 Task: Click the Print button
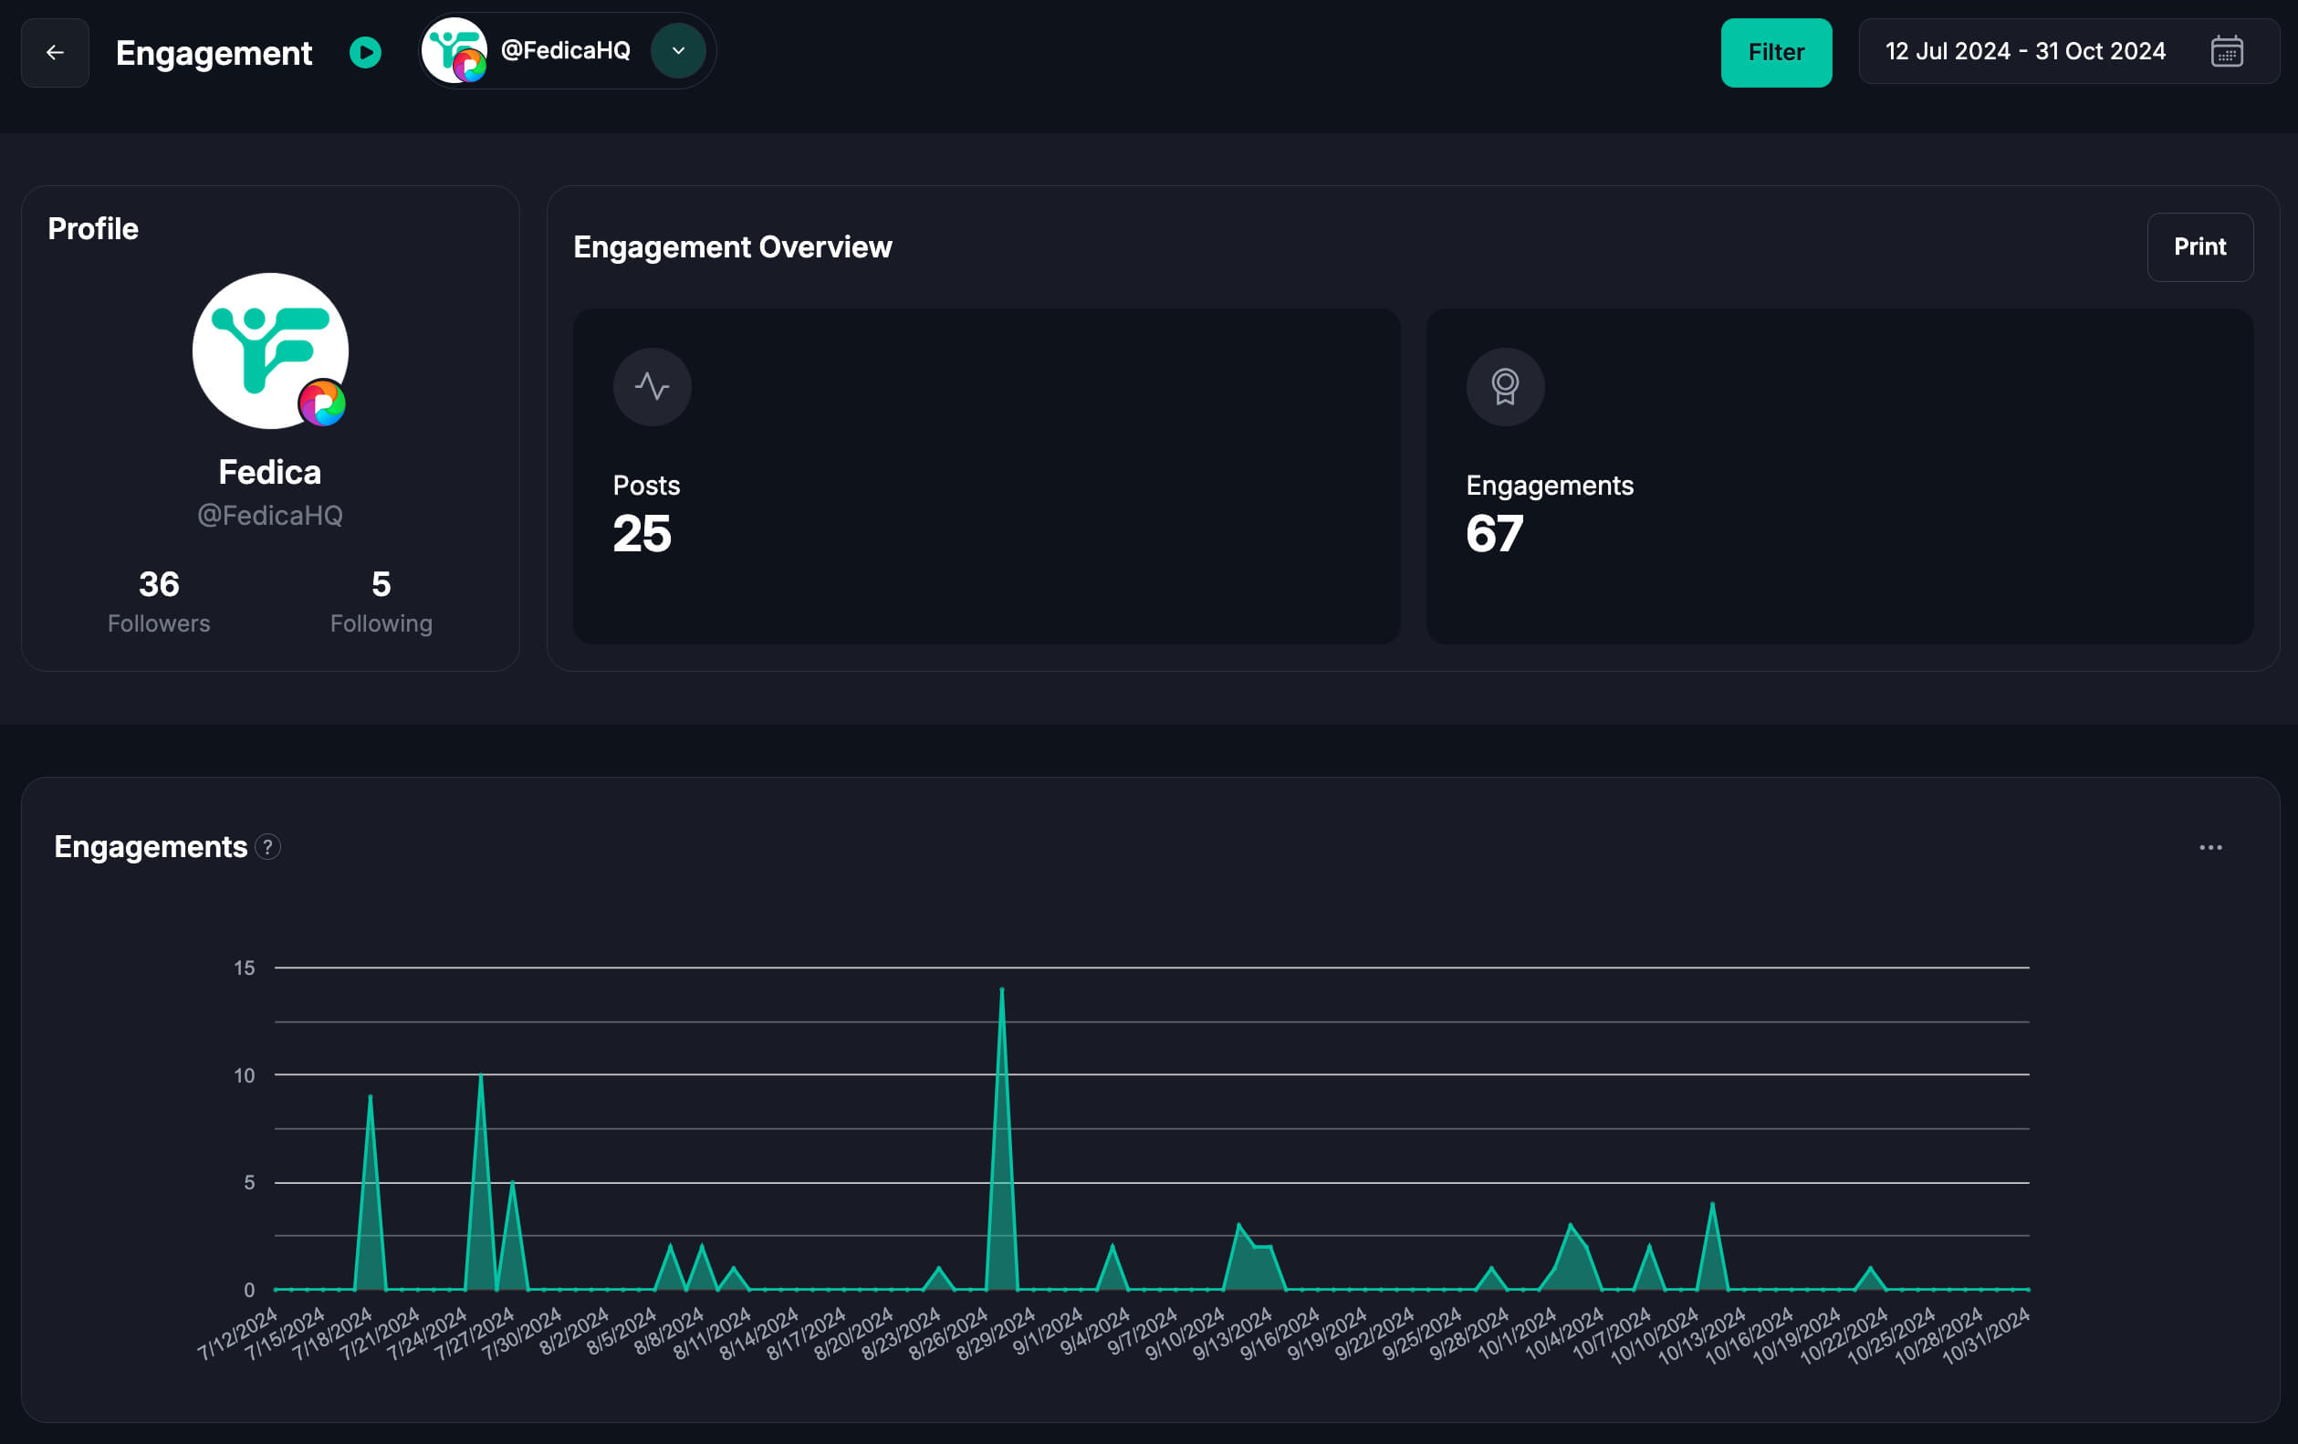(x=2199, y=247)
